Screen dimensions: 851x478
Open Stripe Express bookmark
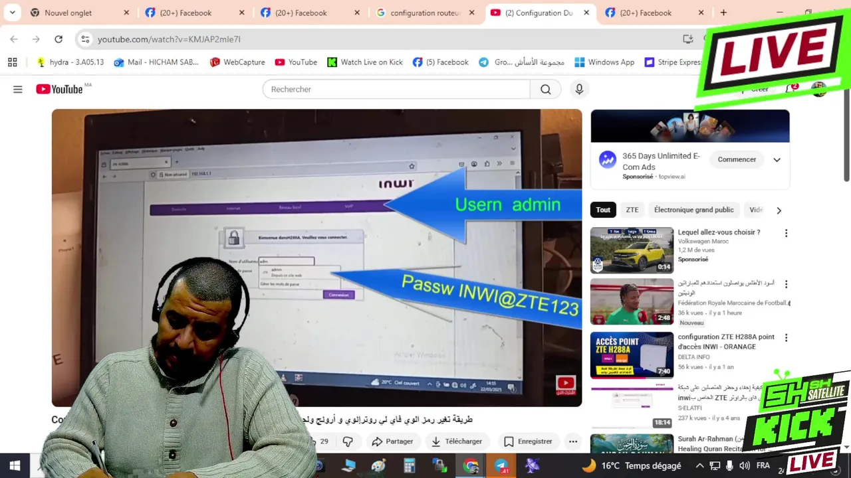673,62
